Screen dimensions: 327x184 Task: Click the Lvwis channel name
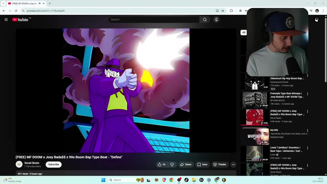click(273, 155)
